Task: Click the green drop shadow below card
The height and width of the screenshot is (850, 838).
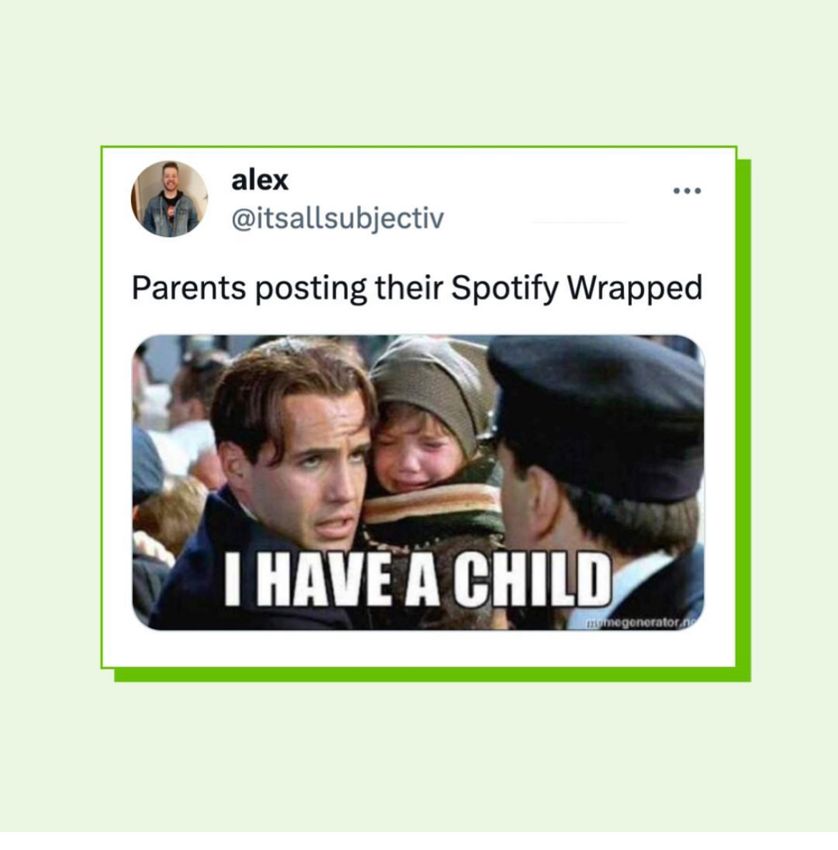Action: click(433, 675)
